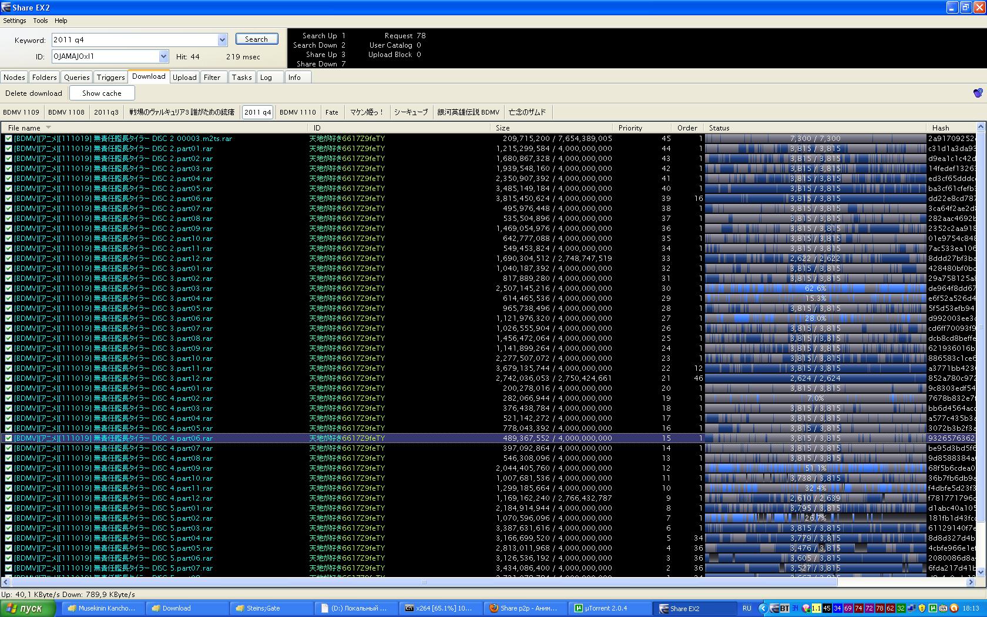Expand hidden tray icons with the arrow
Screen dimensions: 987x617
pos(763,608)
